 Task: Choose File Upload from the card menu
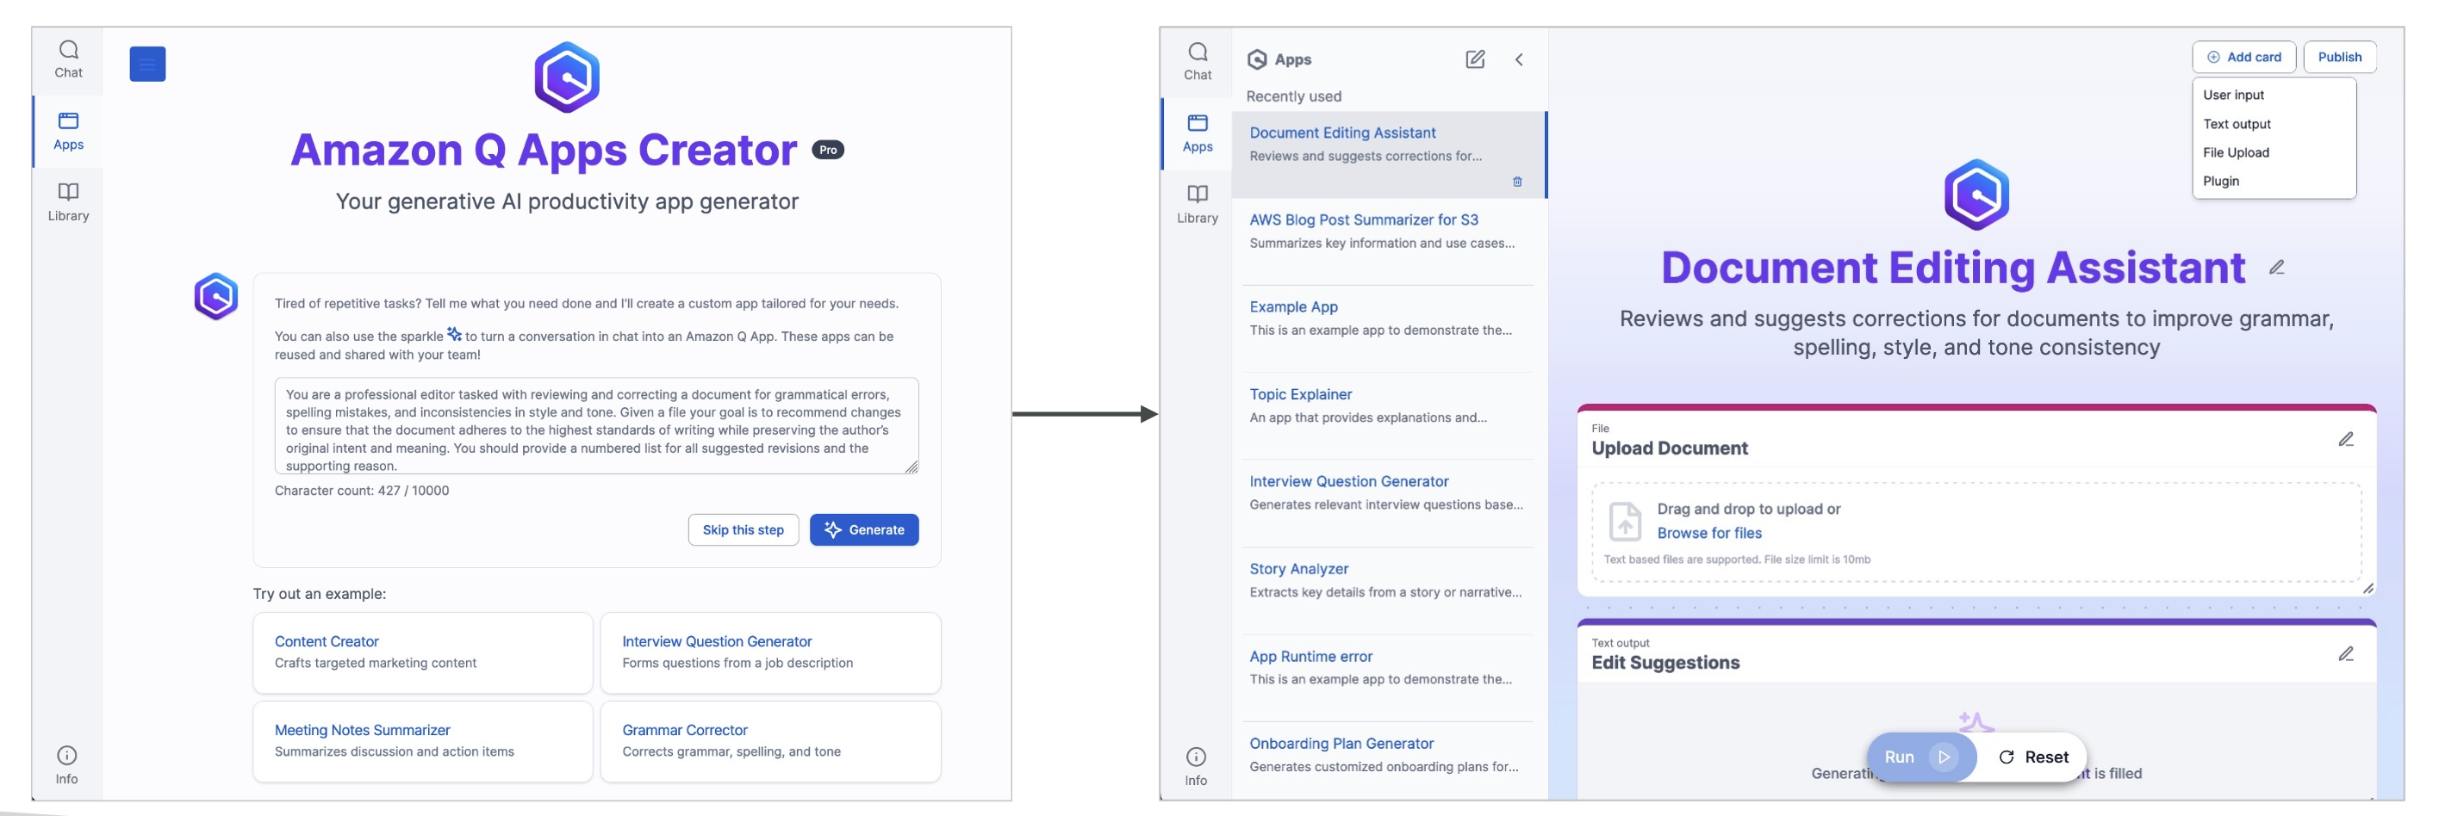click(x=2236, y=152)
